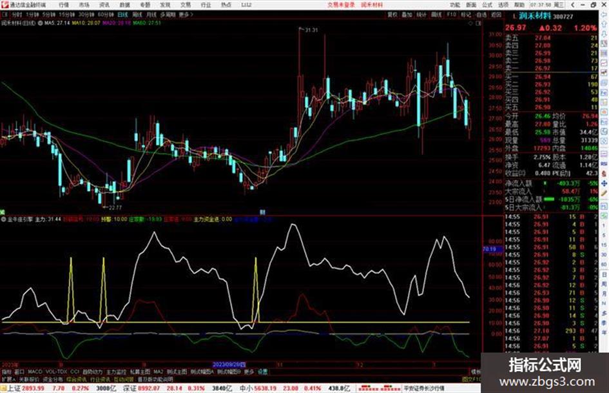Switch chart to 15分钟 period
The image size is (609, 393).
click(67, 14)
